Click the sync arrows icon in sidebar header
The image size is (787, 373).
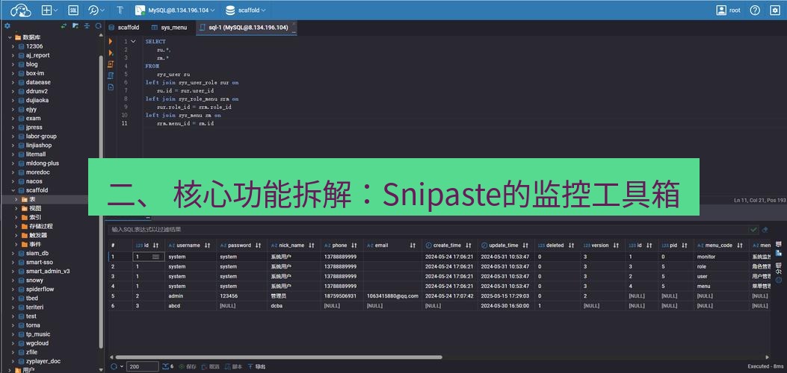pyautogui.click(x=64, y=26)
